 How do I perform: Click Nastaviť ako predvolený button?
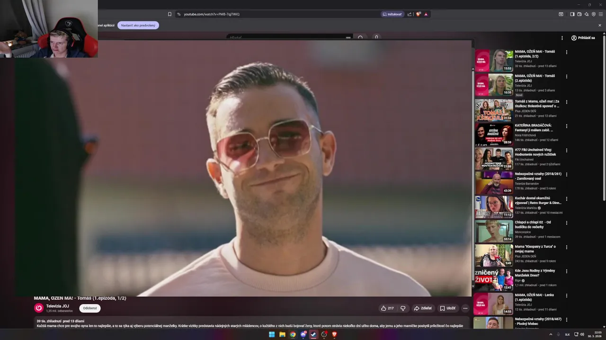(x=138, y=25)
